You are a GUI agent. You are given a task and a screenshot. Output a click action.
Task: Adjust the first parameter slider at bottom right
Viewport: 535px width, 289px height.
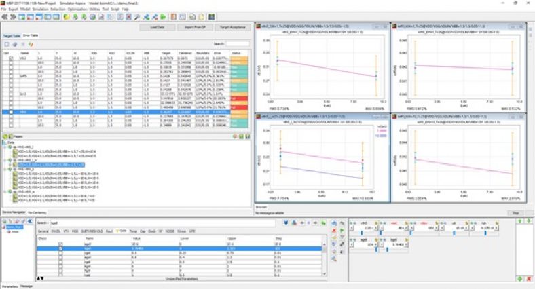(363, 233)
